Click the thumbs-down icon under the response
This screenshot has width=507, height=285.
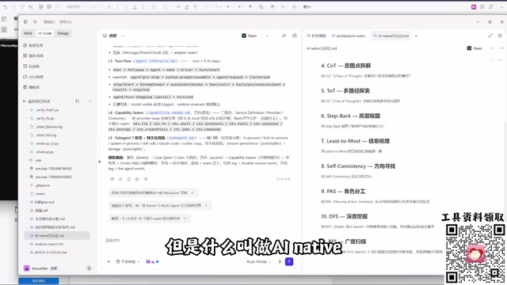click(146, 179)
